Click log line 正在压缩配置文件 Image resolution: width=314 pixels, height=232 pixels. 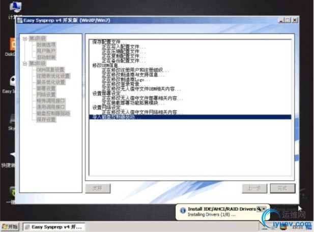tap(124, 51)
